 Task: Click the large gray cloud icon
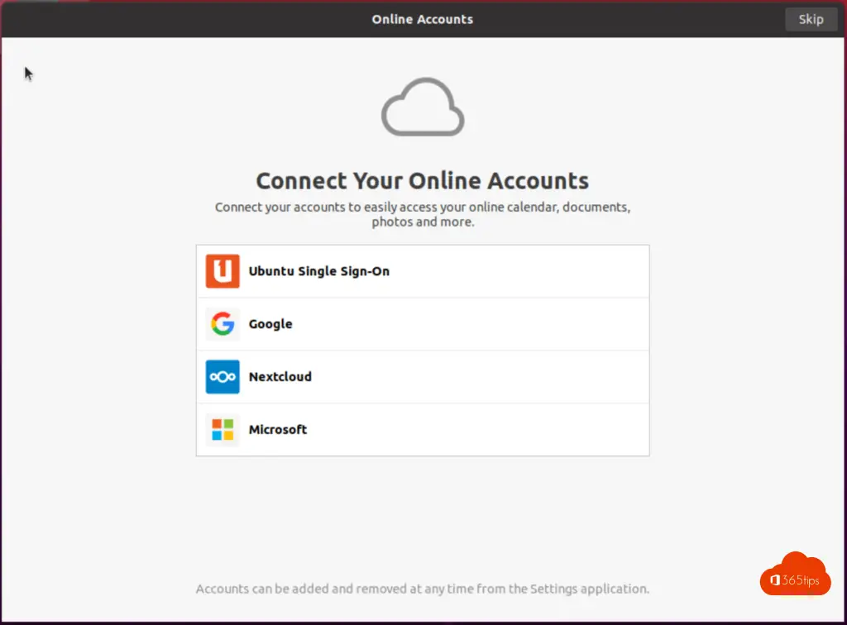423,107
